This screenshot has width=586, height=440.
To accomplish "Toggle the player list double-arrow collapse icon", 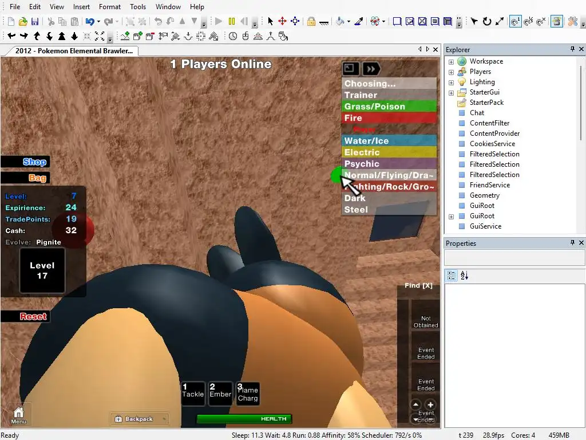I will click(371, 69).
